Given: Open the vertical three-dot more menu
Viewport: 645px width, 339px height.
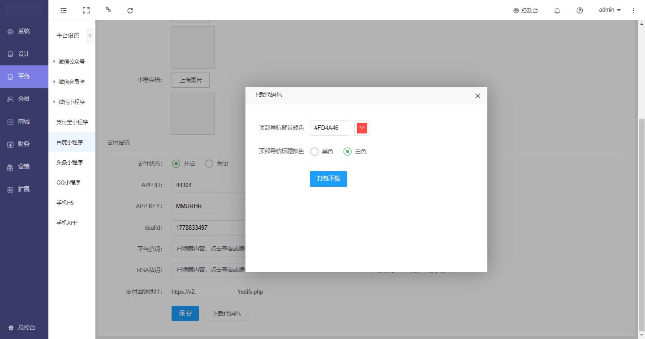Looking at the screenshot, I should (x=633, y=10).
